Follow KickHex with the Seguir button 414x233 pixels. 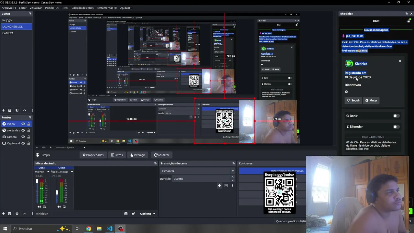pyautogui.click(x=353, y=101)
